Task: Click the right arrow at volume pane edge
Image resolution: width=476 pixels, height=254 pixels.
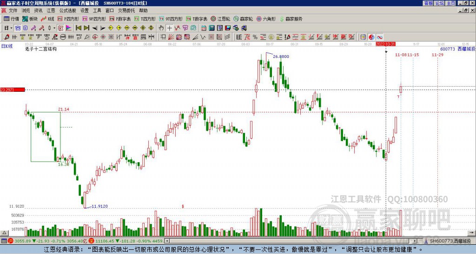Action: 472,233
